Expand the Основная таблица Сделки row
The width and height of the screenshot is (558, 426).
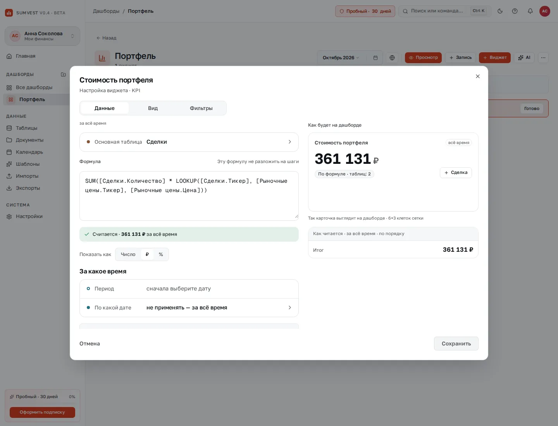[189, 142]
